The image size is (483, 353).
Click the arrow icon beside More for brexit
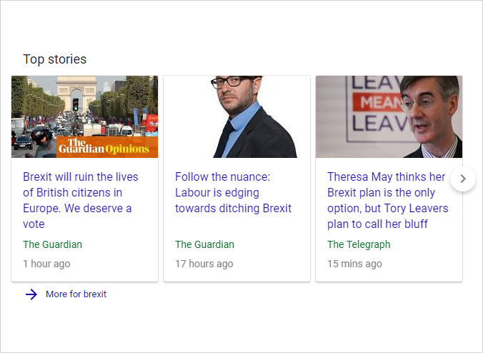point(31,294)
